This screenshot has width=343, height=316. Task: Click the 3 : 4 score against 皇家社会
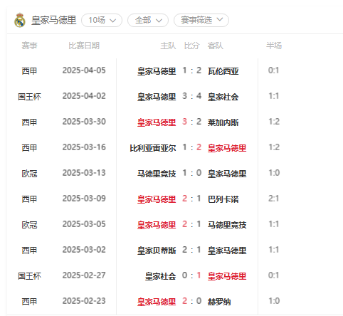192,96
